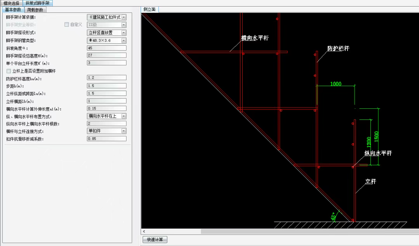Click the green 1500 dimension text
419x246 pixels.
point(376,137)
